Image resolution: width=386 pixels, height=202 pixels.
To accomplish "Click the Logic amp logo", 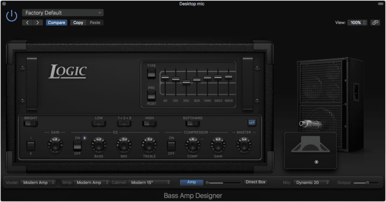I will point(68,72).
